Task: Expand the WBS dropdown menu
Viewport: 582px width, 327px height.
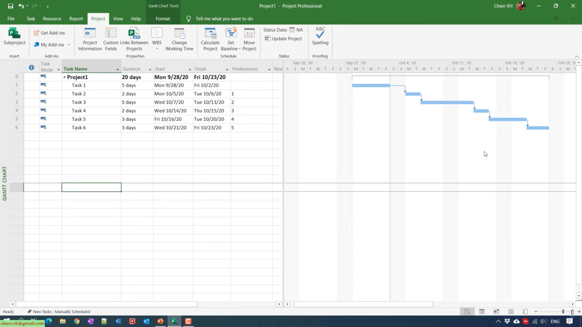Action: click(157, 49)
